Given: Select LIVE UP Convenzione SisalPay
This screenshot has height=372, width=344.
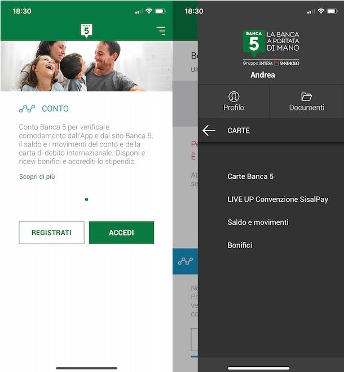Looking at the screenshot, I should (278, 200).
